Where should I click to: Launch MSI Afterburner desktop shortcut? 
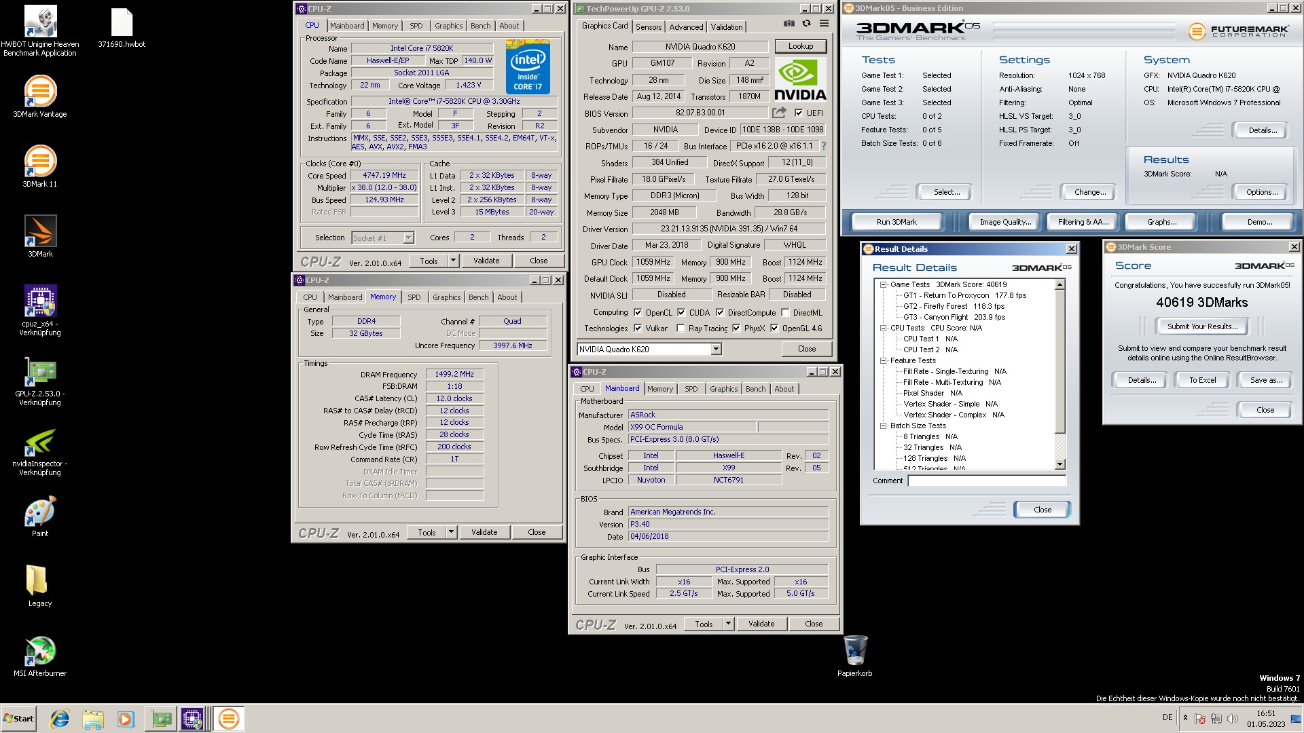pos(40,656)
